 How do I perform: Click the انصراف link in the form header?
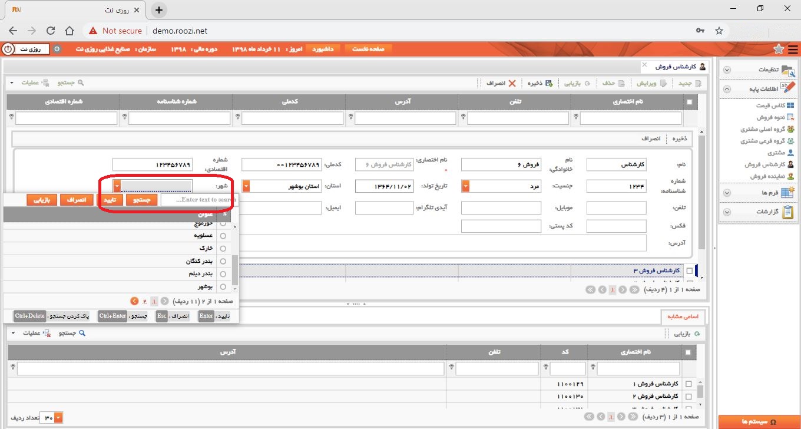[651, 139]
